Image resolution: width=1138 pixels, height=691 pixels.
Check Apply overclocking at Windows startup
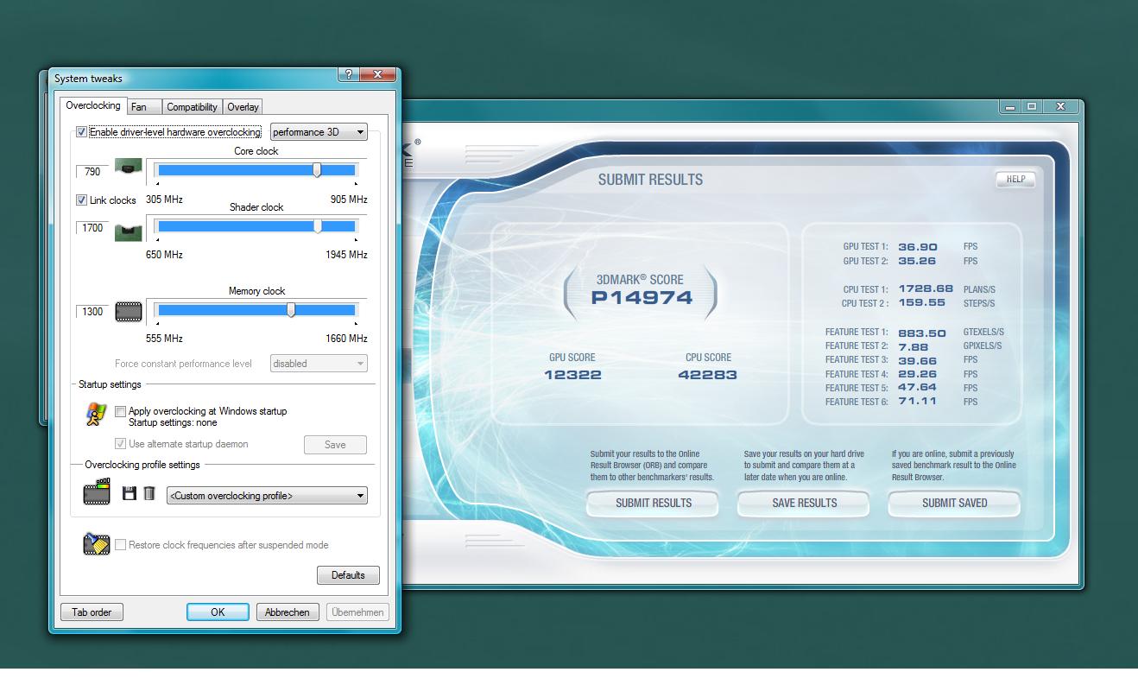pos(121,411)
